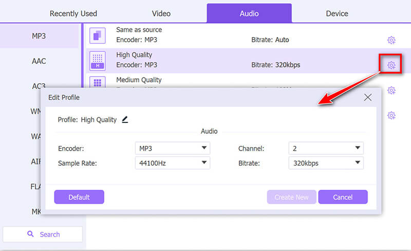Open the Encoder dropdown showing MP3
The width and height of the screenshot is (411, 251).
click(173, 148)
